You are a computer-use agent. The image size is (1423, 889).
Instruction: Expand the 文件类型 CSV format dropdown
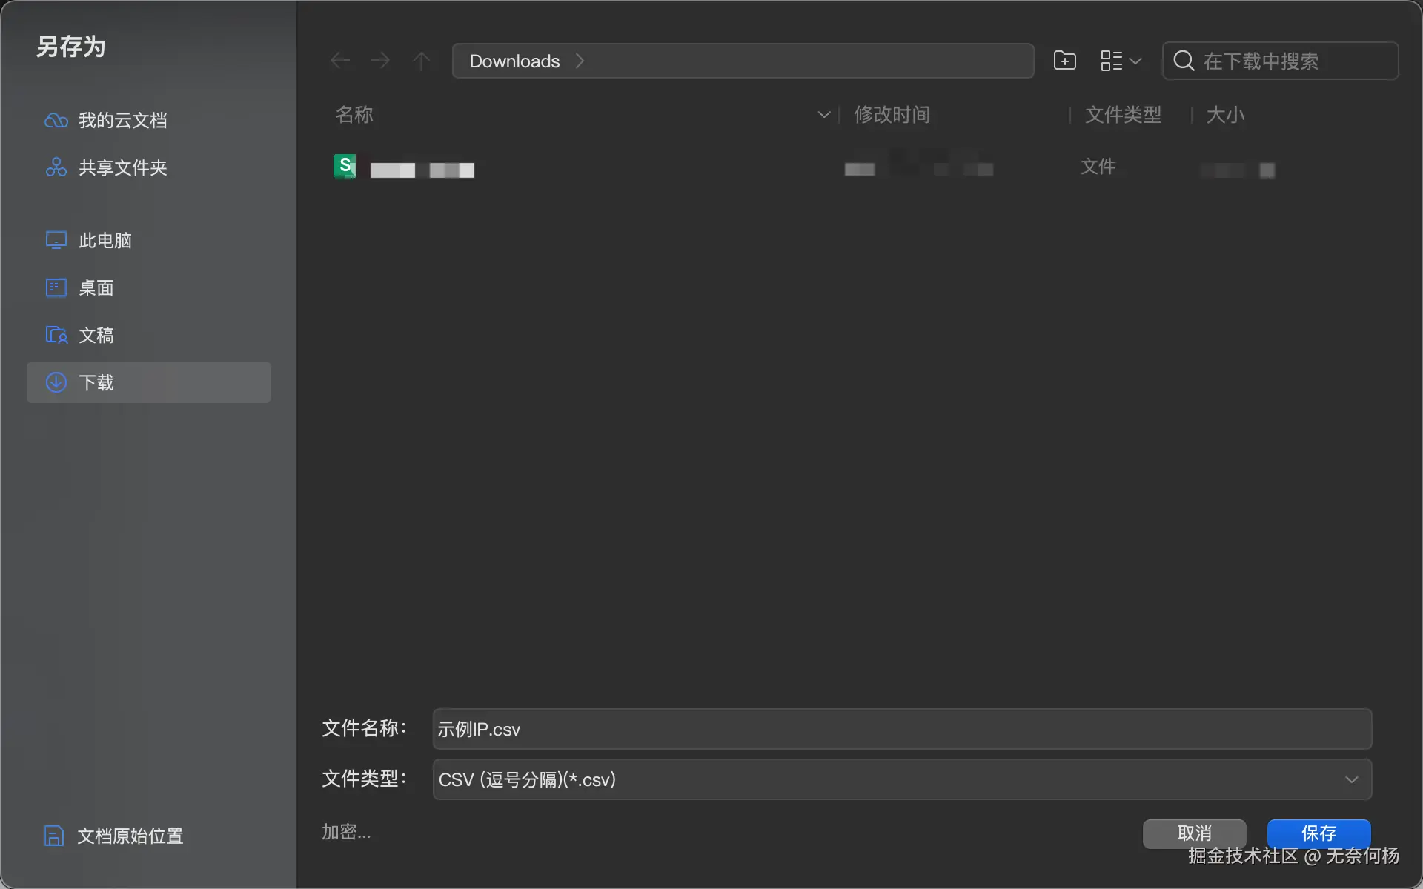(x=1351, y=779)
